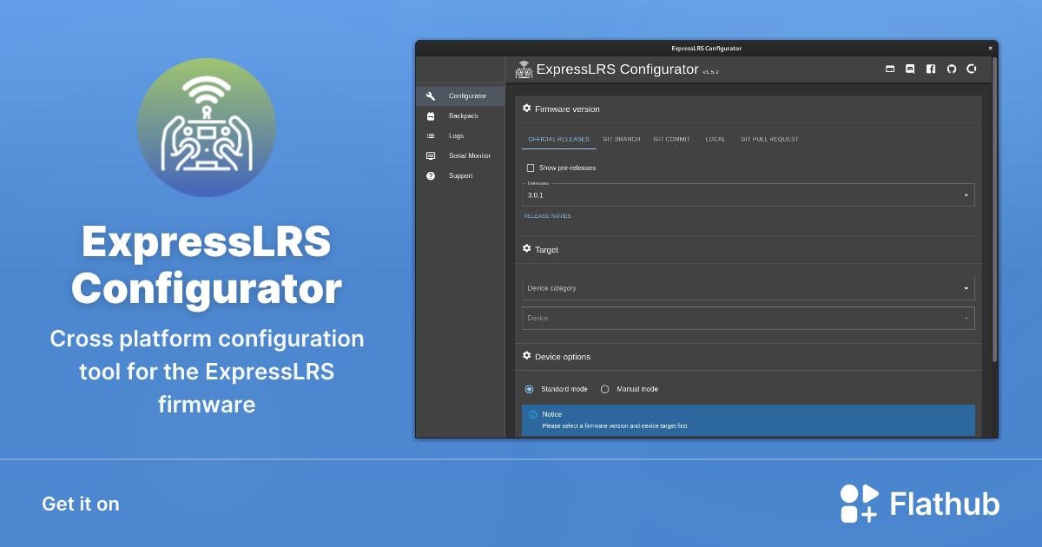Enable the Show pre-releases checkbox

pyautogui.click(x=530, y=167)
